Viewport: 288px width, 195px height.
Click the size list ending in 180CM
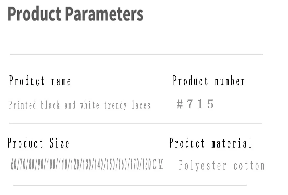coord(87,165)
